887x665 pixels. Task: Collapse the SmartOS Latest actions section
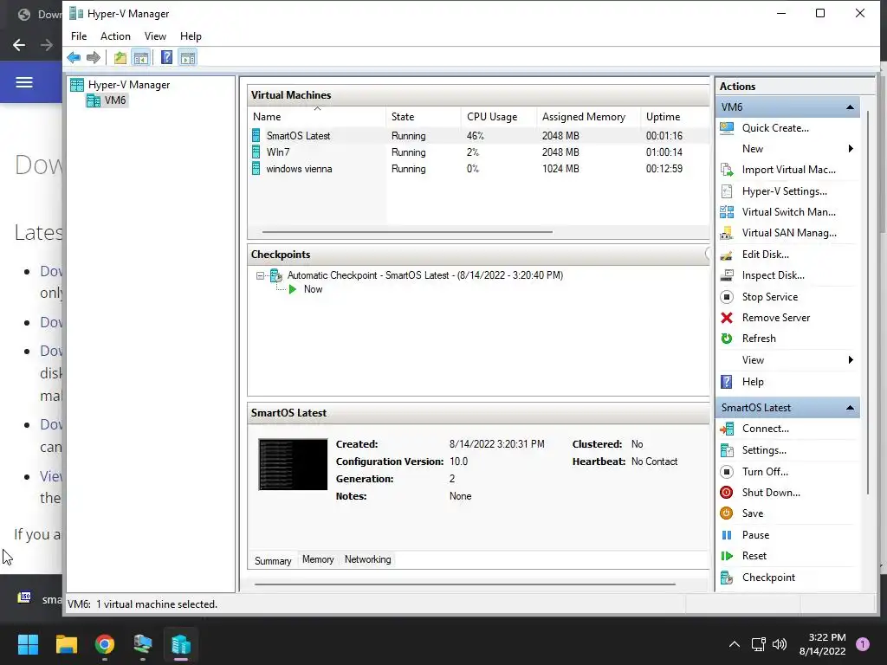pos(850,408)
